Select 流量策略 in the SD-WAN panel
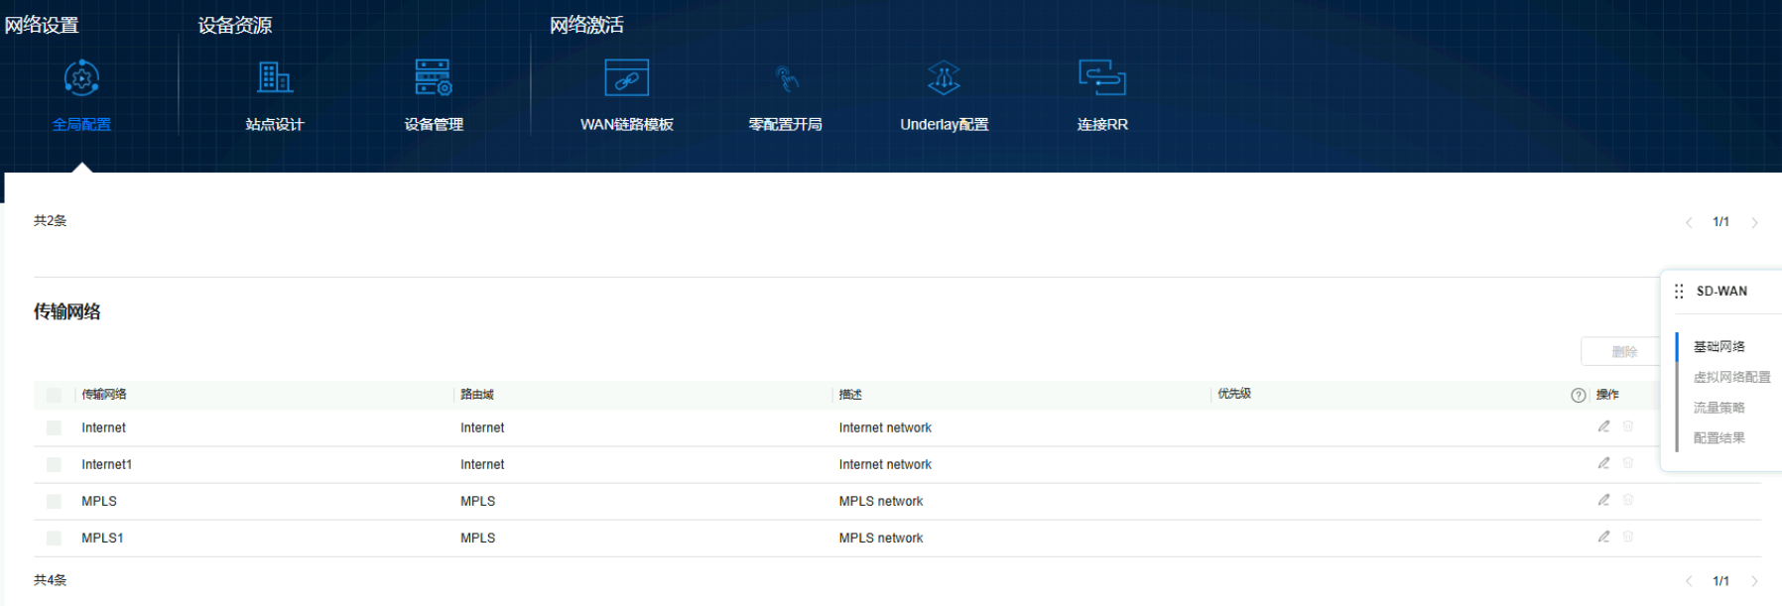Viewport: 1782px width, 606px height. (1718, 408)
